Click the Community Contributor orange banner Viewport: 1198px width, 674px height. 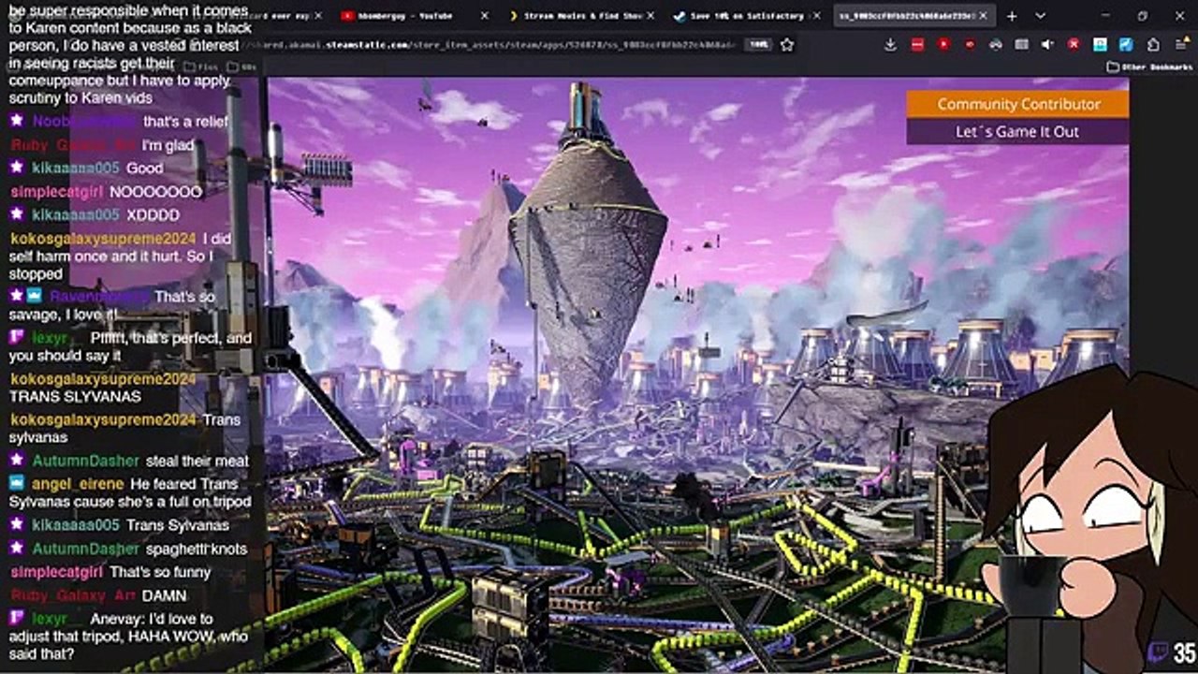(1018, 104)
